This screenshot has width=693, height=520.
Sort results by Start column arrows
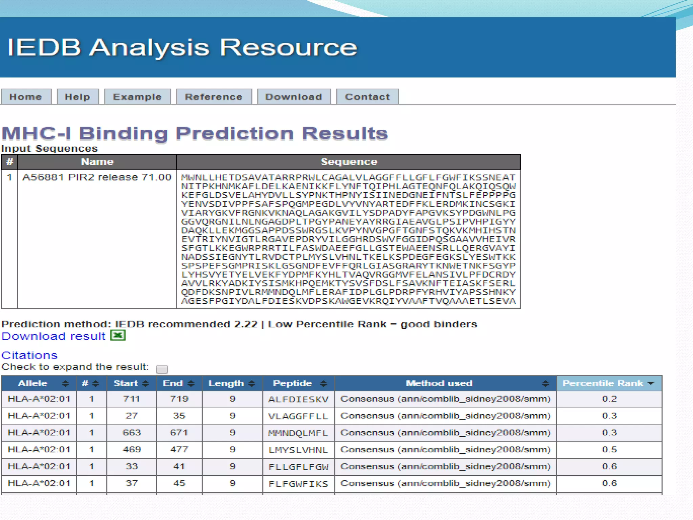[x=146, y=384]
